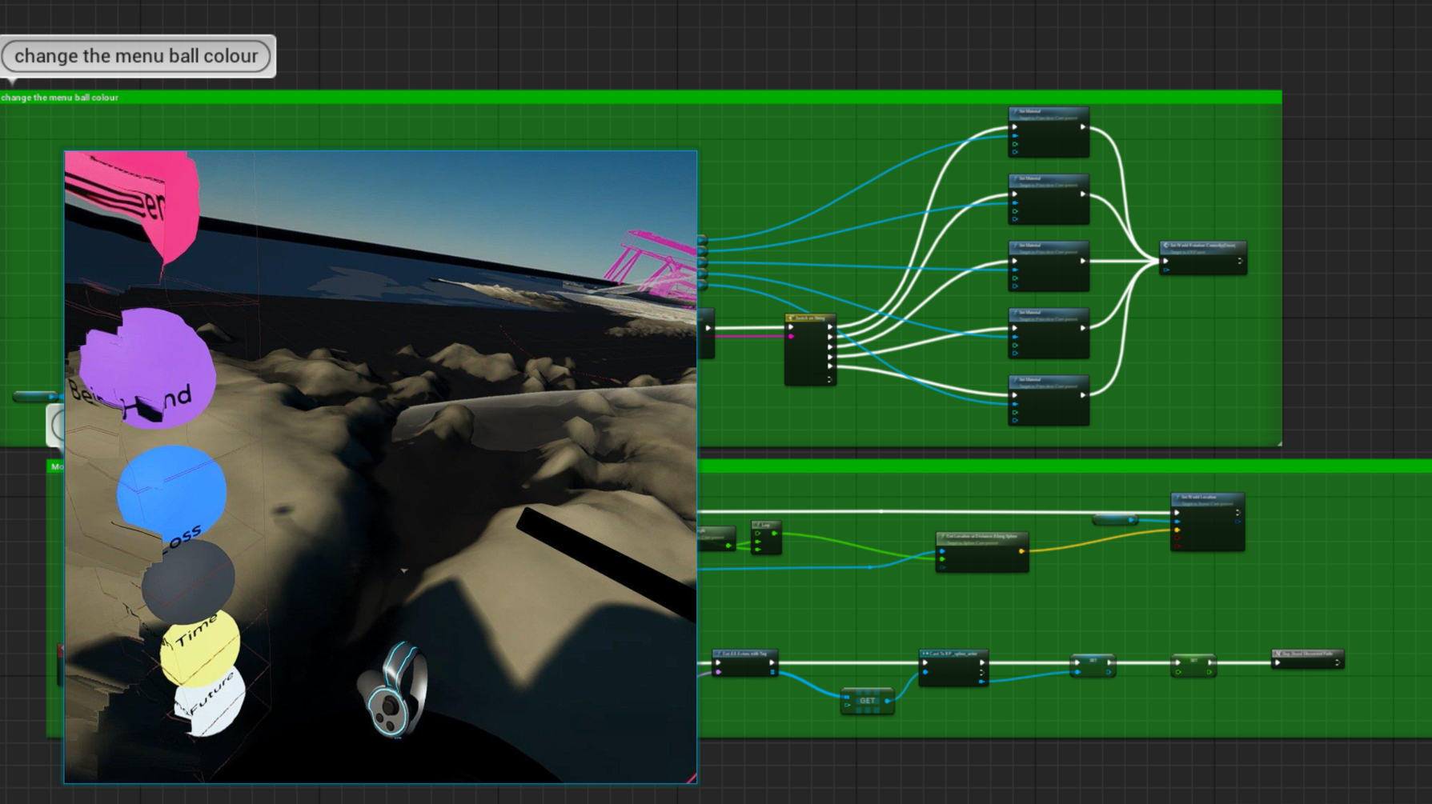Image resolution: width=1432 pixels, height=804 pixels.
Task: Select the bottommost Set Material node
Action: 1048,401
